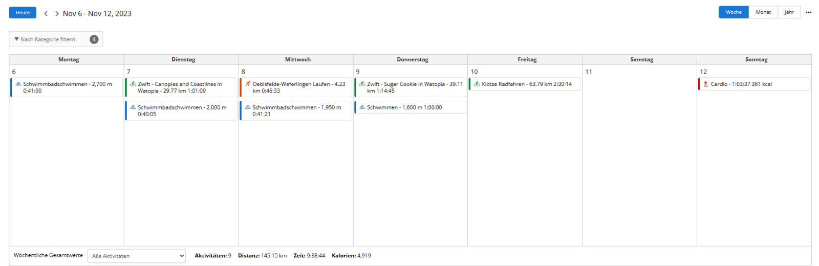Click running icon on Oebisfelde-Weferlingen Laufen
This screenshot has width=819, height=266.
[x=248, y=84]
